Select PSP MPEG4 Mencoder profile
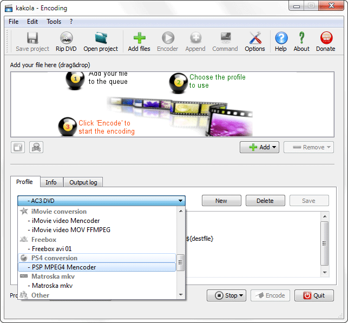 click(x=97, y=267)
